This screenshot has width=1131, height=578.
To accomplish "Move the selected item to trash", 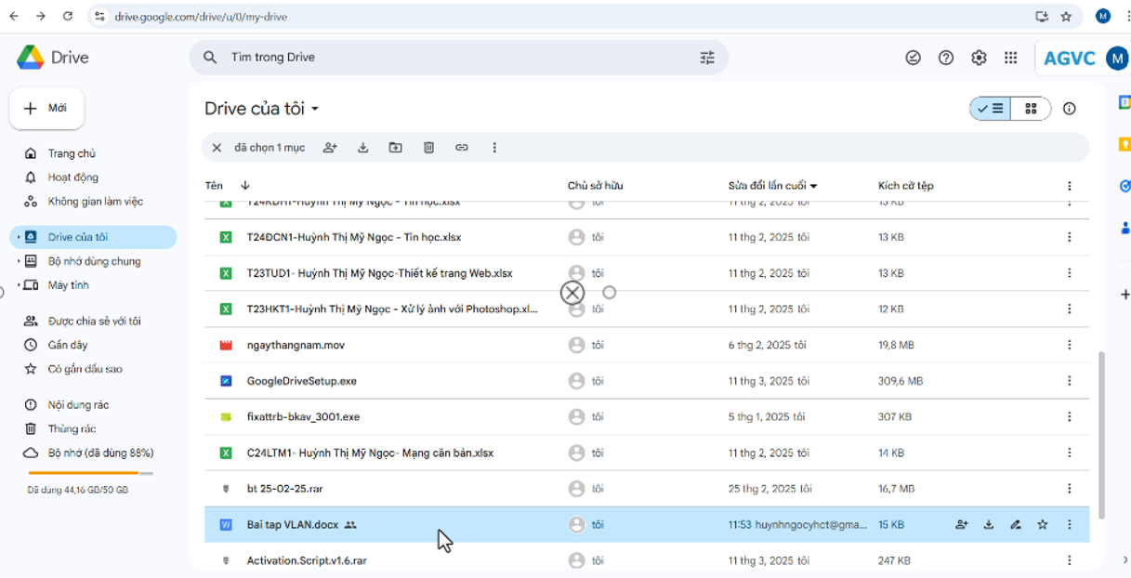I will 428,147.
